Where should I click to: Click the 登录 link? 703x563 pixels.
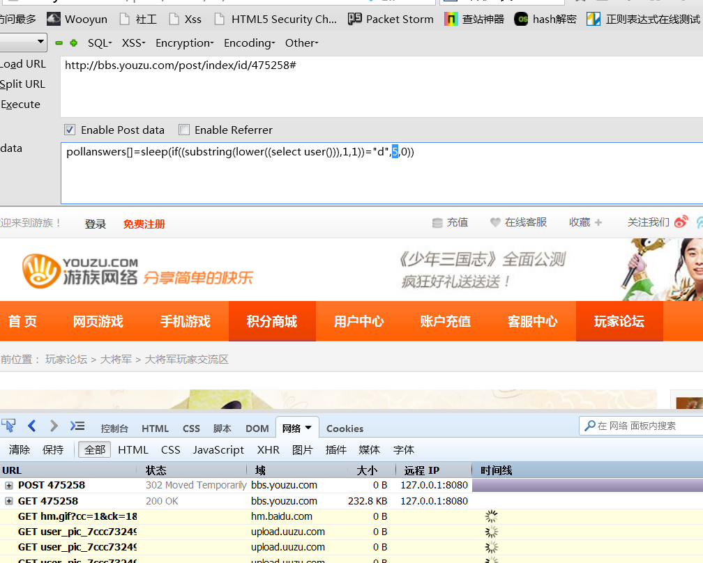96,224
